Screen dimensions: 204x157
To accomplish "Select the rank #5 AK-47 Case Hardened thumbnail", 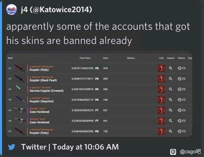I will [20, 110].
